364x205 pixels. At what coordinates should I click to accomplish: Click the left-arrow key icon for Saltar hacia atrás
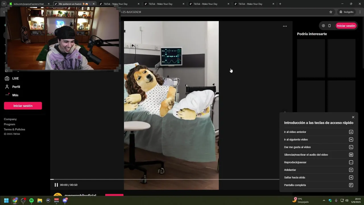tap(351, 177)
